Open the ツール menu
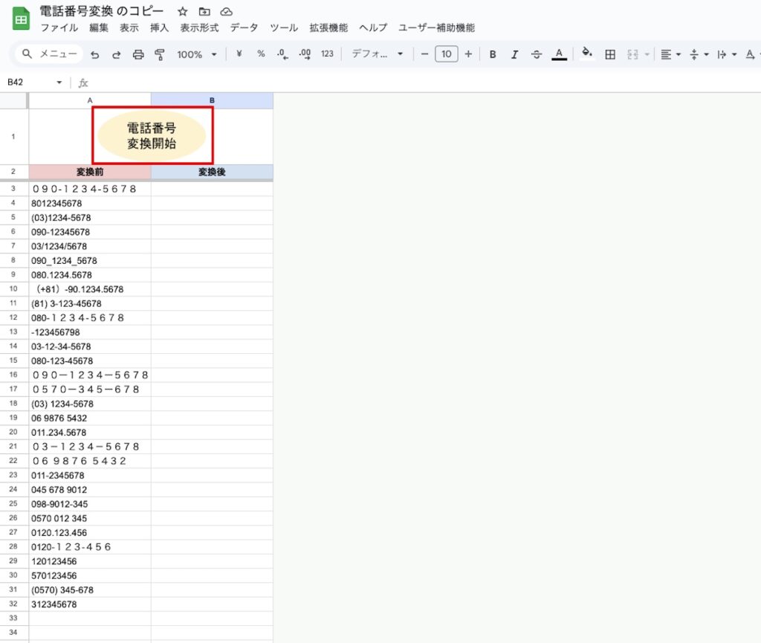 click(x=284, y=28)
